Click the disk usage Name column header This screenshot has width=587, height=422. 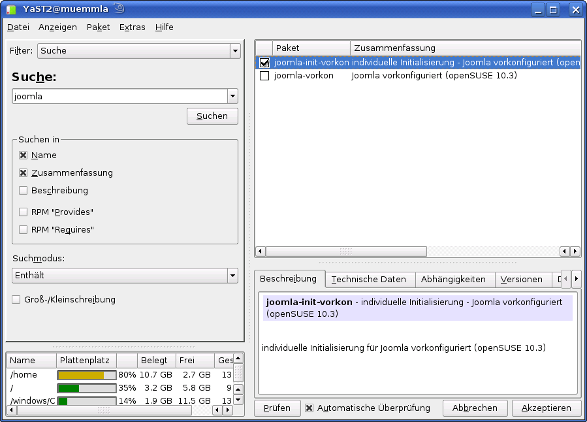click(x=31, y=360)
